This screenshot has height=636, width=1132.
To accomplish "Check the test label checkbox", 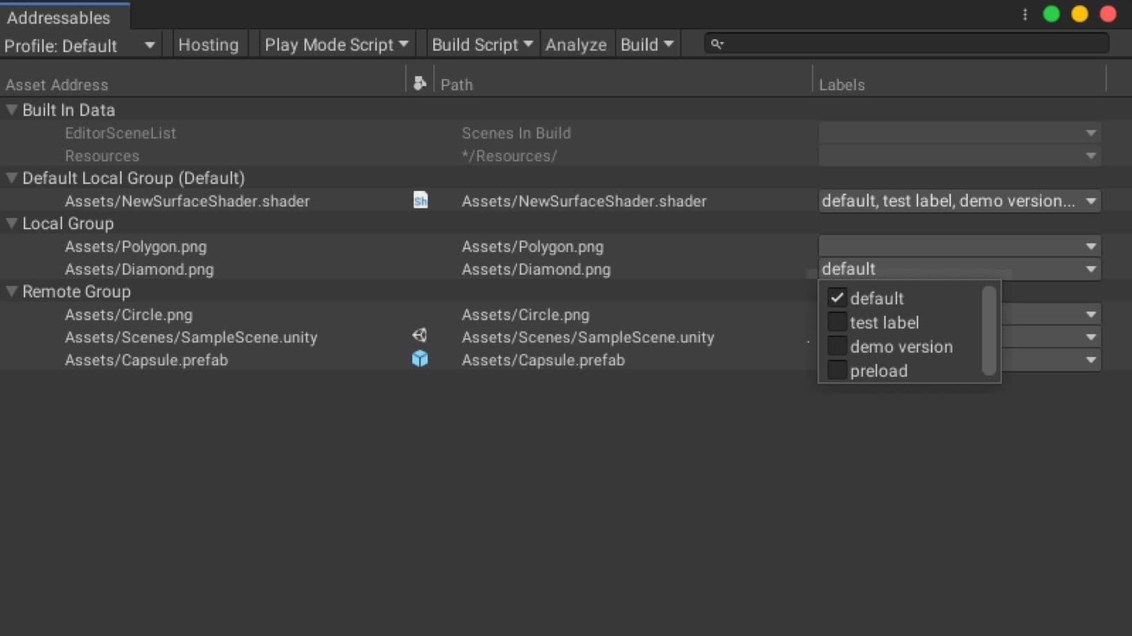I will pyautogui.click(x=836, y=321).
